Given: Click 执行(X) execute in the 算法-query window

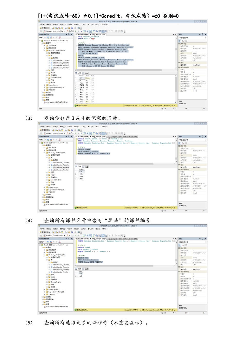Looking at the screenshot, I should [71, 235].
